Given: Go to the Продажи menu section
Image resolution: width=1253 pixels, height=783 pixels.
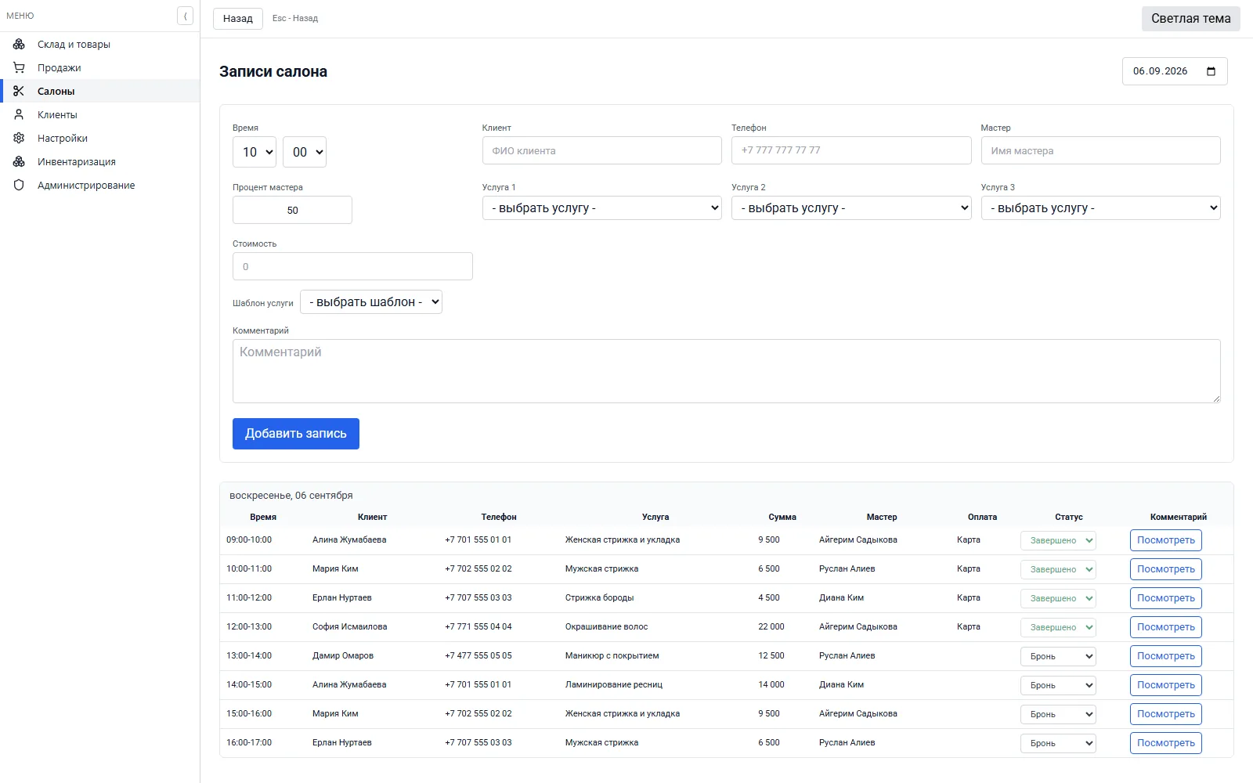Looking at the screenshot, I should point(99,67).
